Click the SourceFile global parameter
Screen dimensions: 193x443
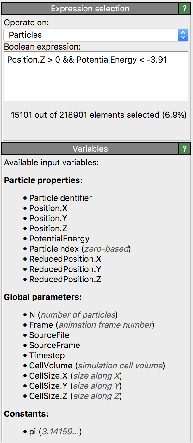[x=49, y=335]
